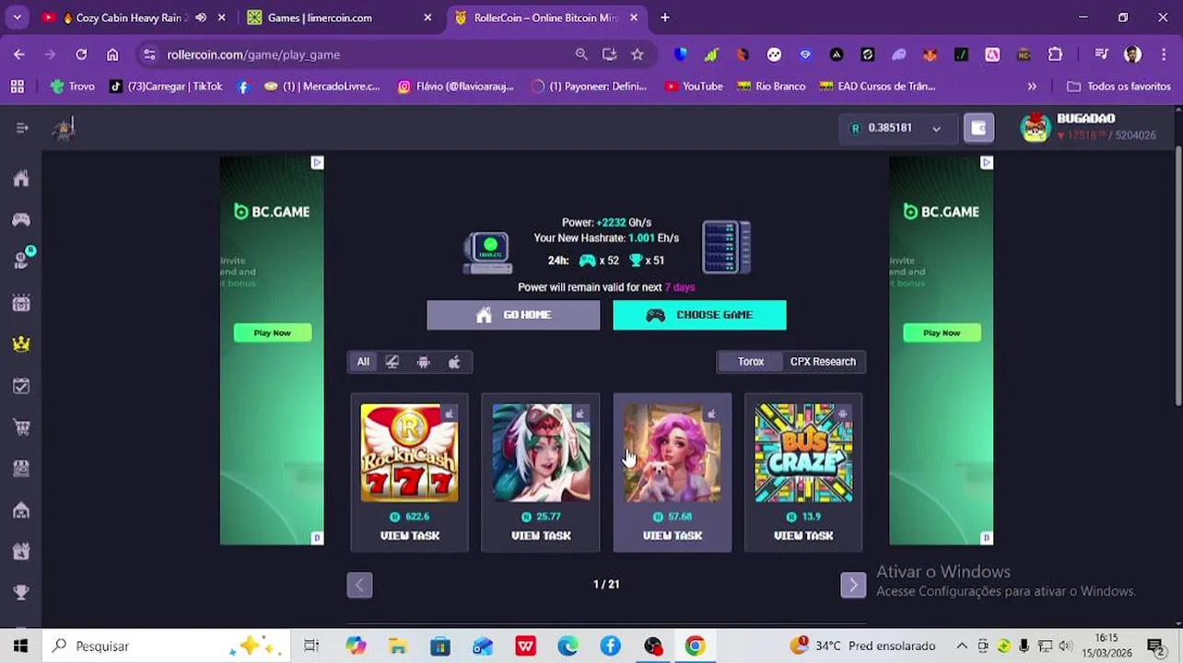This screenshot has height=663, width=1183.
Task: Open the Rock N Cash game thumbnail
Action: pos(410,453)
